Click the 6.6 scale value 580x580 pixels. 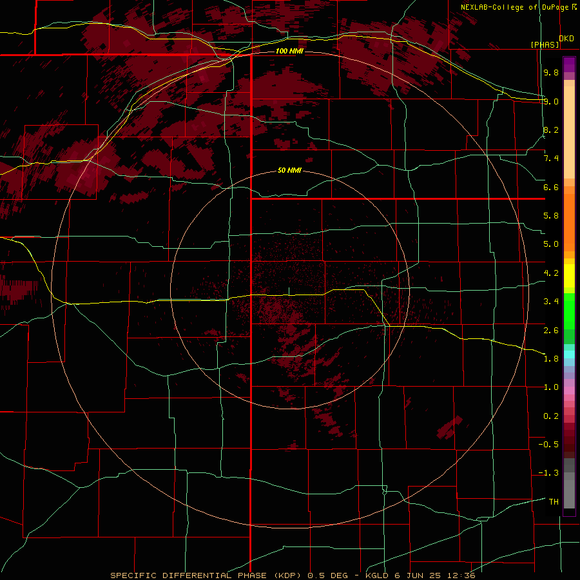point(551,187)
